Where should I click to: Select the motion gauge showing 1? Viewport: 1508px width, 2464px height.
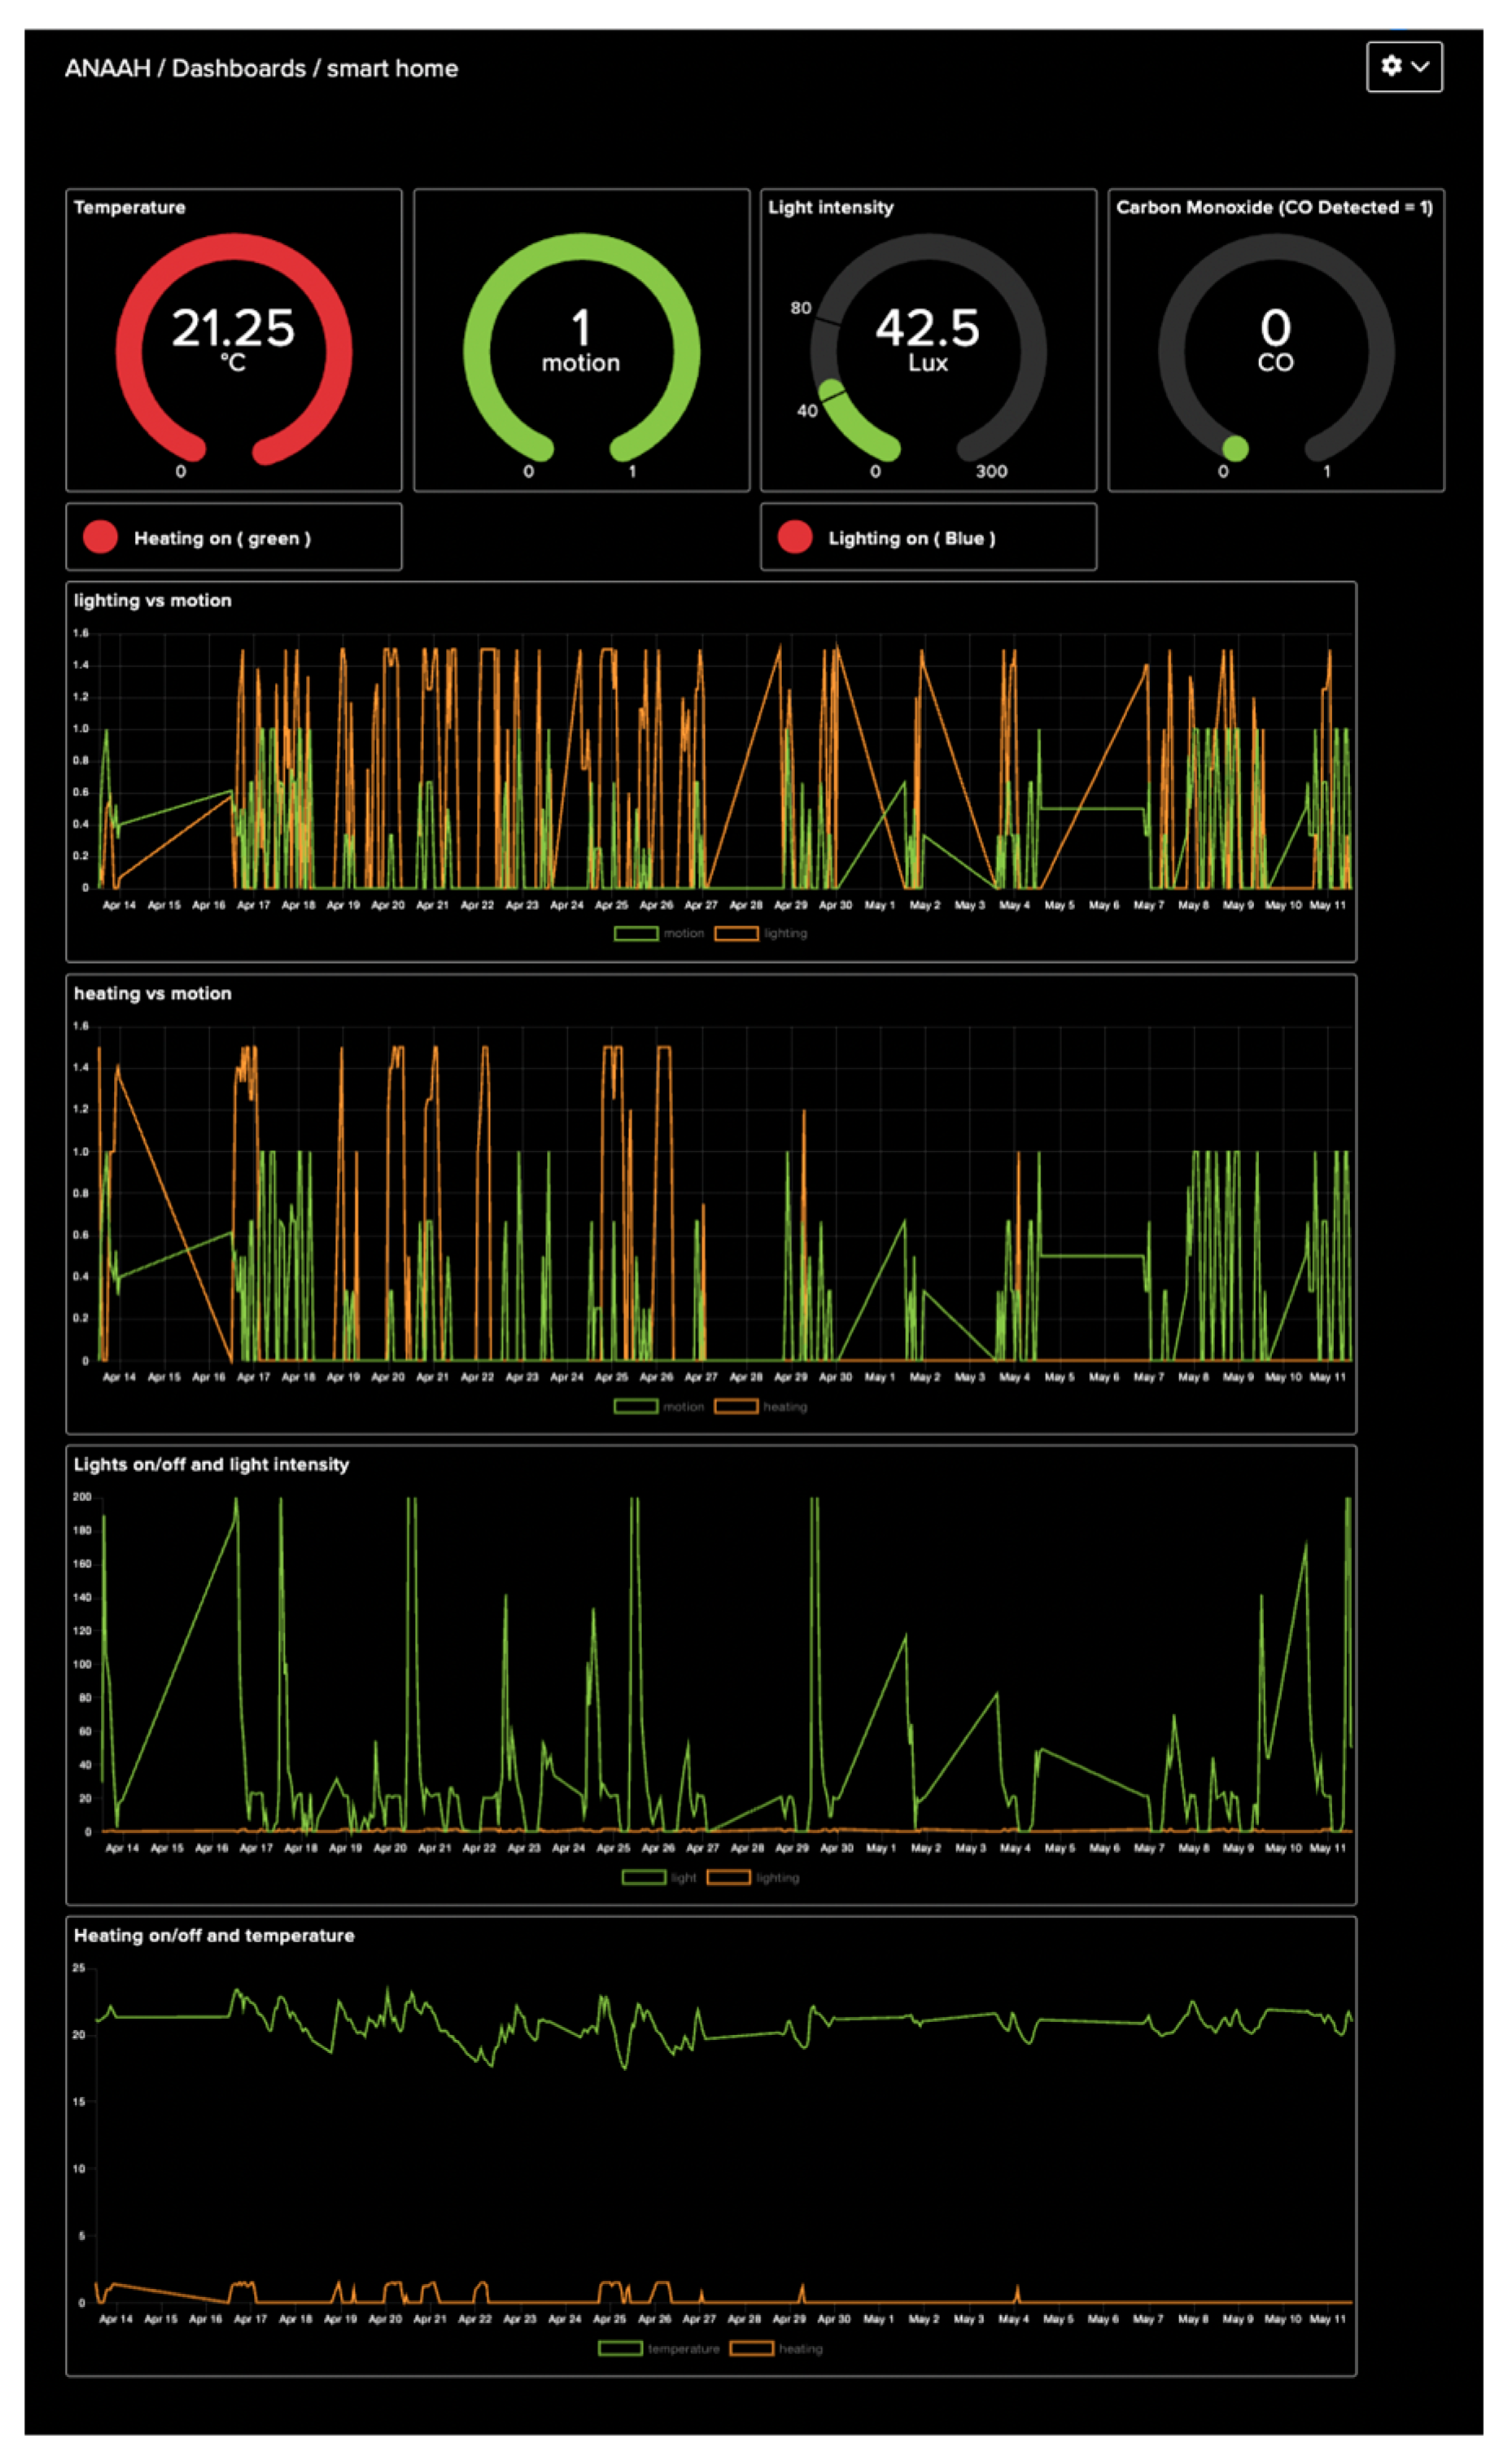tap(580, 347)
